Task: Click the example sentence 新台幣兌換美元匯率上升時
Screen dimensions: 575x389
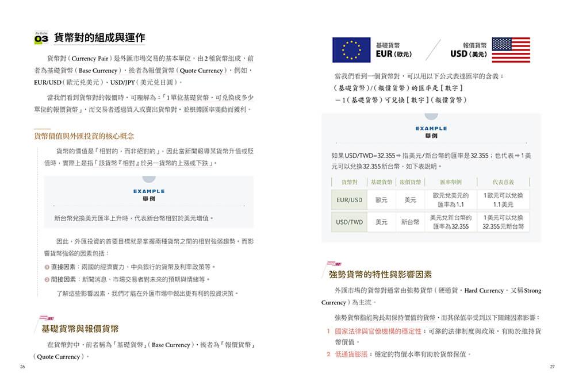Action: [x=134, y=218]
